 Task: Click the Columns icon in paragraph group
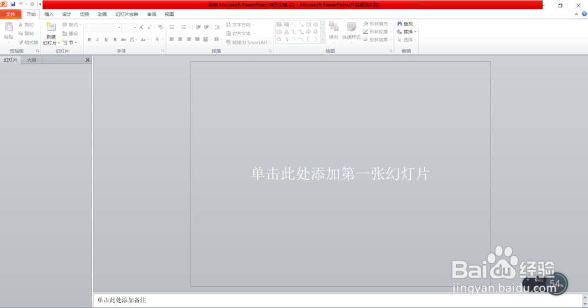coord(216,39)
